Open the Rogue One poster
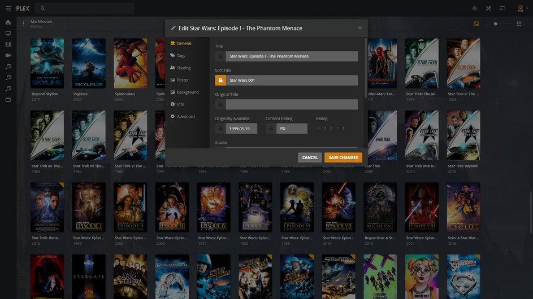The height and width of the screenshot is (299, 533). pyautogui.click(x=380, y=208)
